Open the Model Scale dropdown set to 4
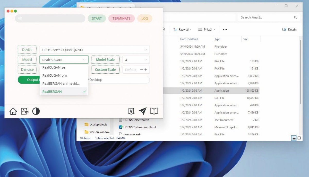Viewport: 309px width, 177px height. click(136, 60)
